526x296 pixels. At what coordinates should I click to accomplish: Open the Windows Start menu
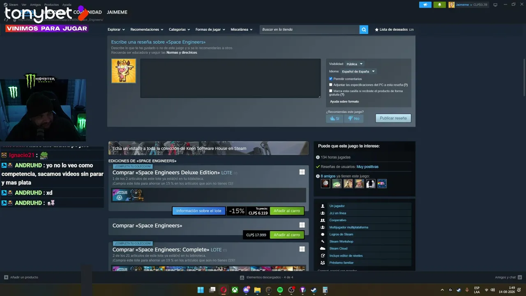tap(201, 290)
